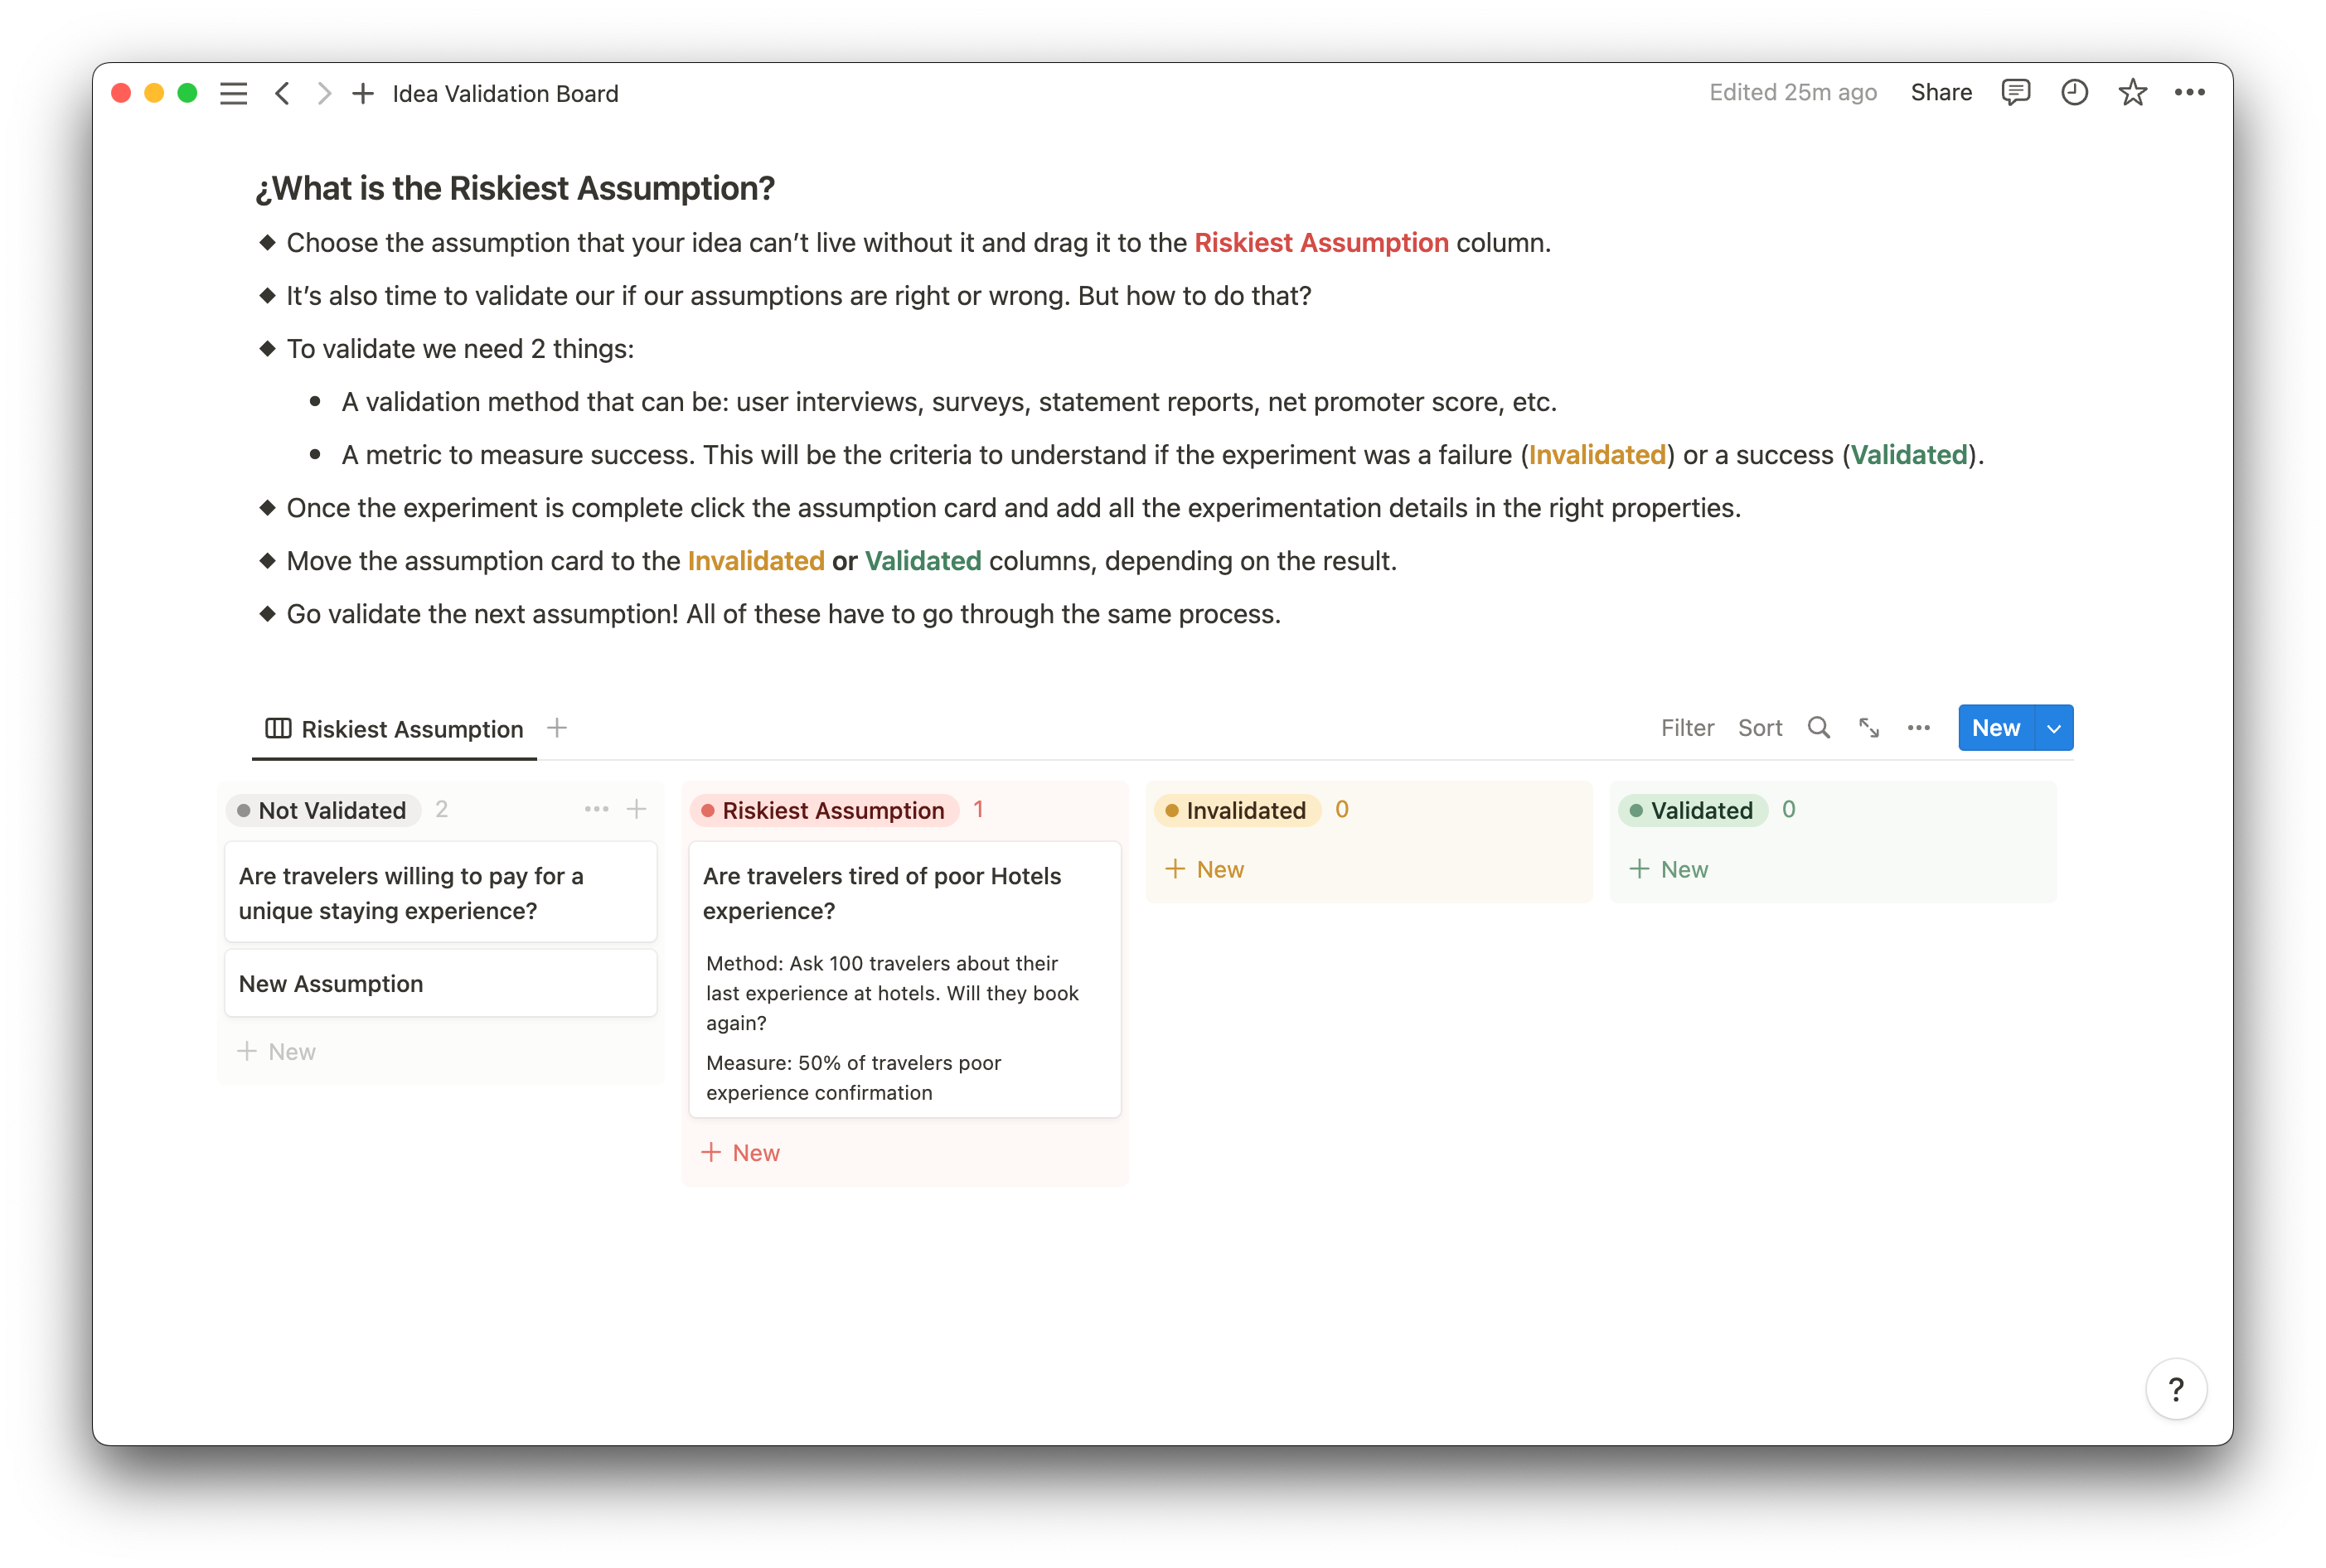Add a card using the plus in Not Validated header
The width and height of the screenshot is (2326, 1568).
(x=637, y=809)
